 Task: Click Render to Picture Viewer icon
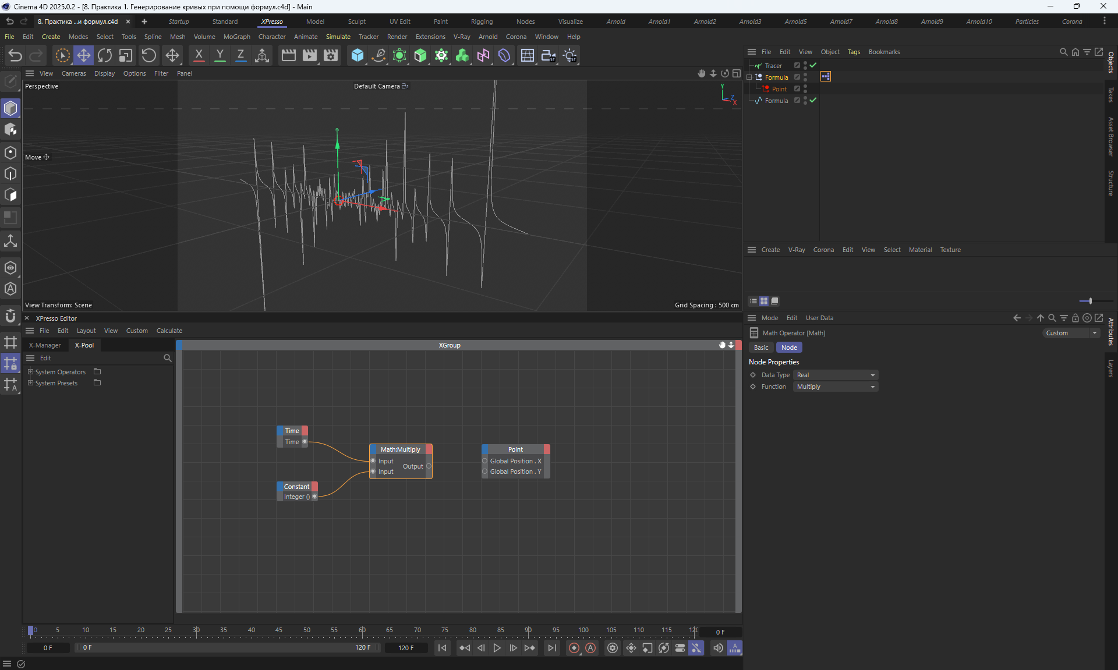pos(310,55)
